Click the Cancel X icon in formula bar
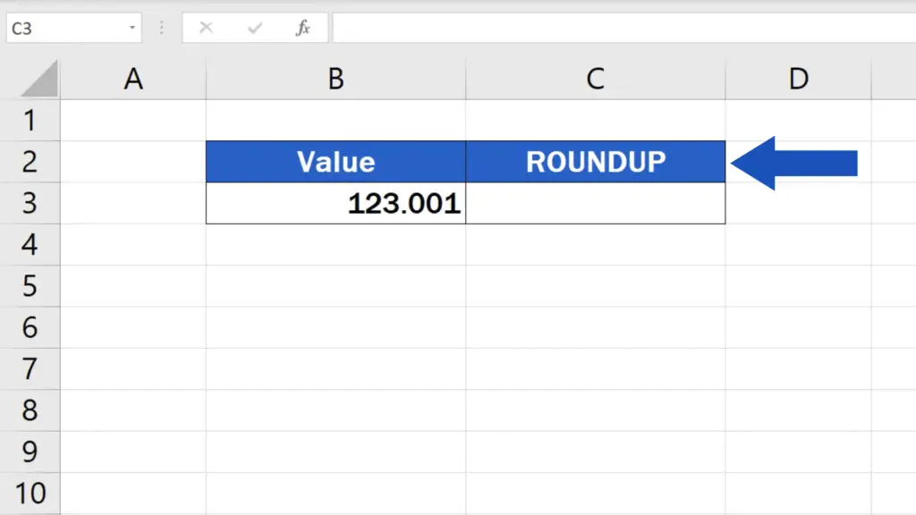The height and width of the screenshot is (515, 916). point(207,28)
